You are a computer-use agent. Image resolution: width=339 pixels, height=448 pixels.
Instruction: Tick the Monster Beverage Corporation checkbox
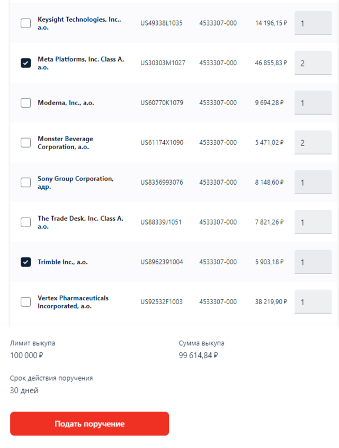[25, 143]
